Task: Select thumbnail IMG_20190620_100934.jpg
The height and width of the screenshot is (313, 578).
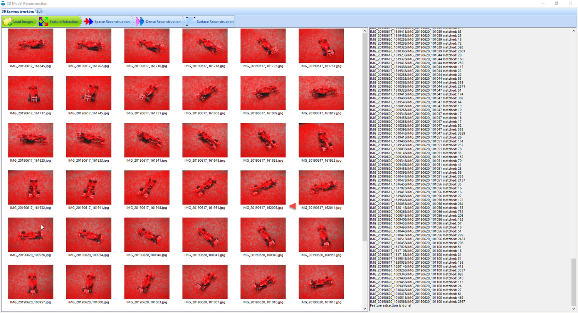Action: (89, 235)
